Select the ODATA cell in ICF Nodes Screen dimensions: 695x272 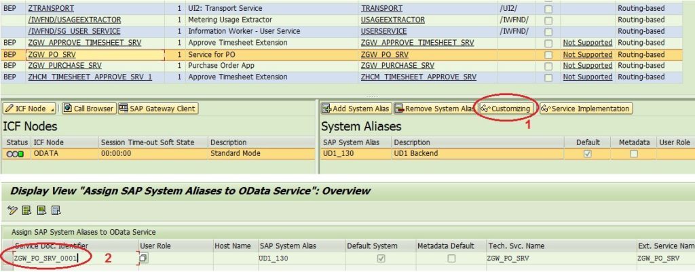(x=64, y=154)
